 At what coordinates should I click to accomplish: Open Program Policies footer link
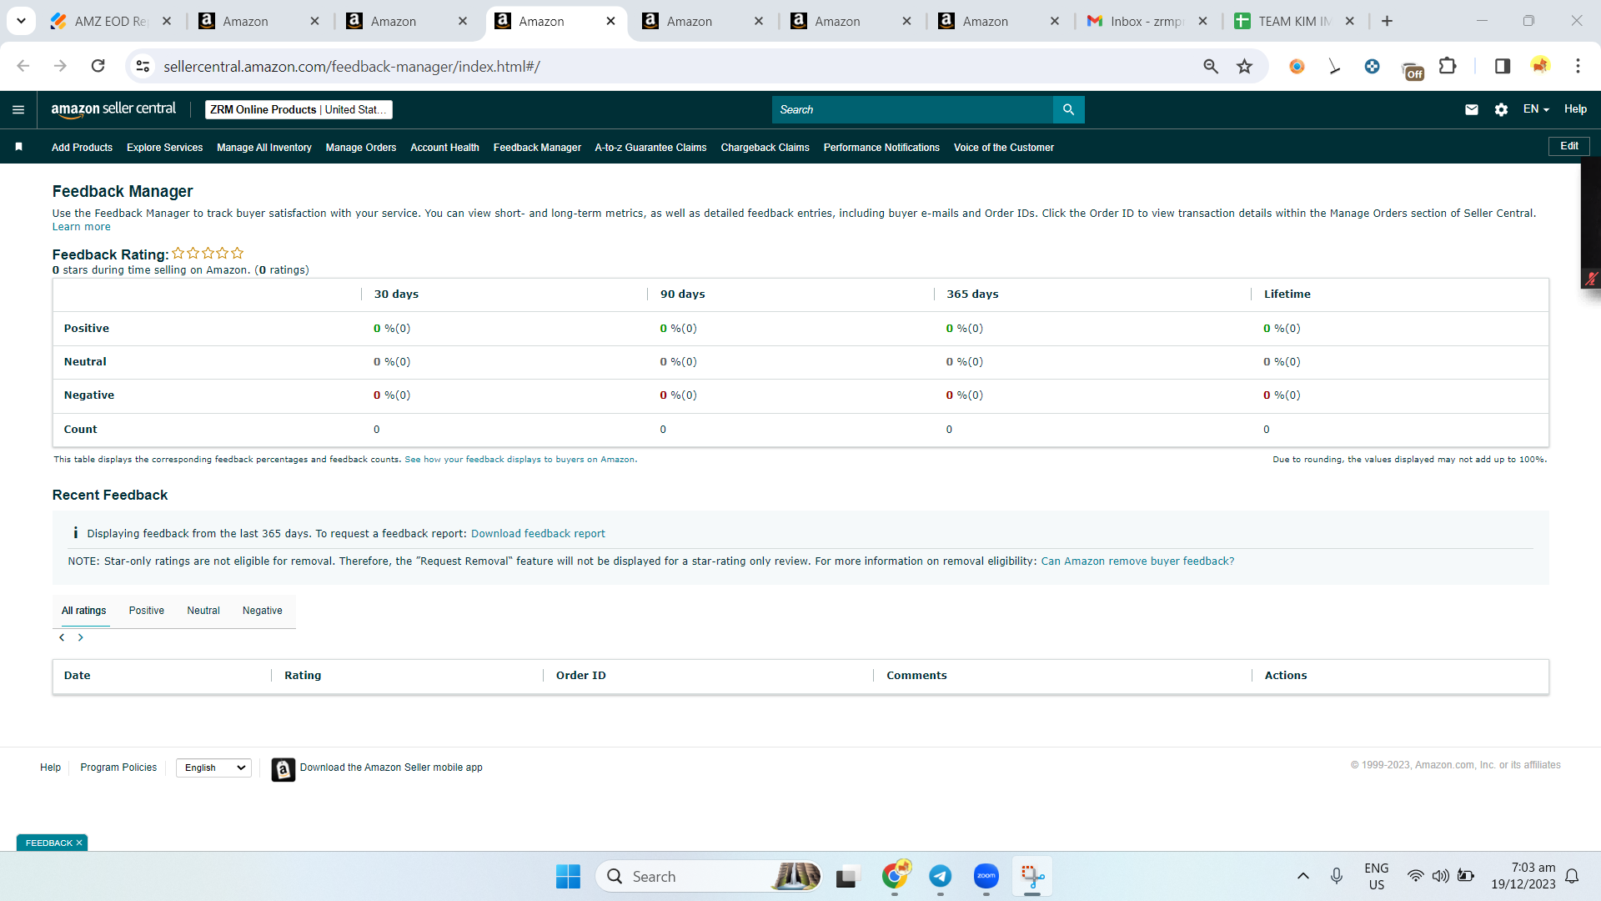coord(118,768)
